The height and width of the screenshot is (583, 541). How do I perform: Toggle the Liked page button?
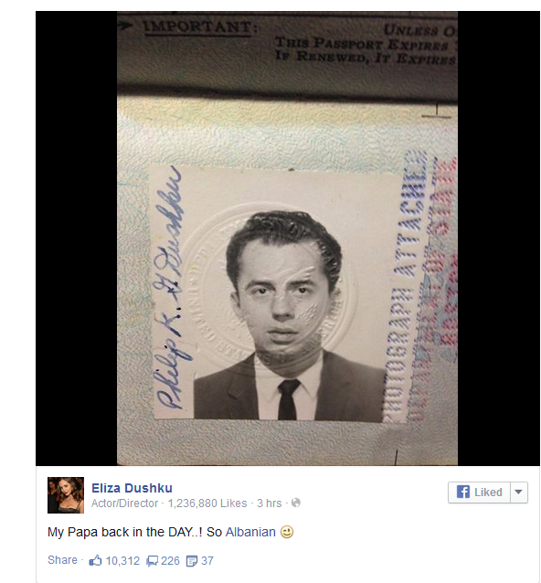(x=479, y=493)
